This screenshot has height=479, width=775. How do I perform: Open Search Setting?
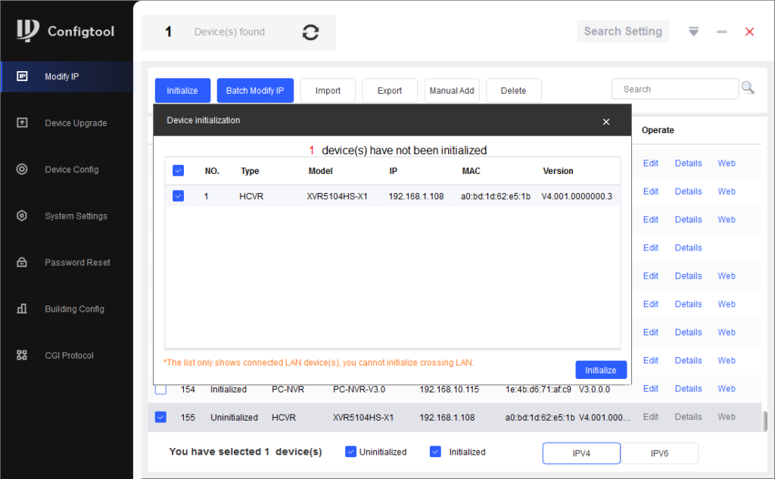click(x=623, y=32)
